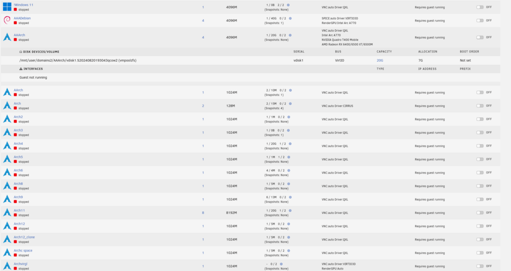The width and height of the screenshot is (511, 271).
Task: Open the Archc space VM name link
Action: tap(23, 251)
